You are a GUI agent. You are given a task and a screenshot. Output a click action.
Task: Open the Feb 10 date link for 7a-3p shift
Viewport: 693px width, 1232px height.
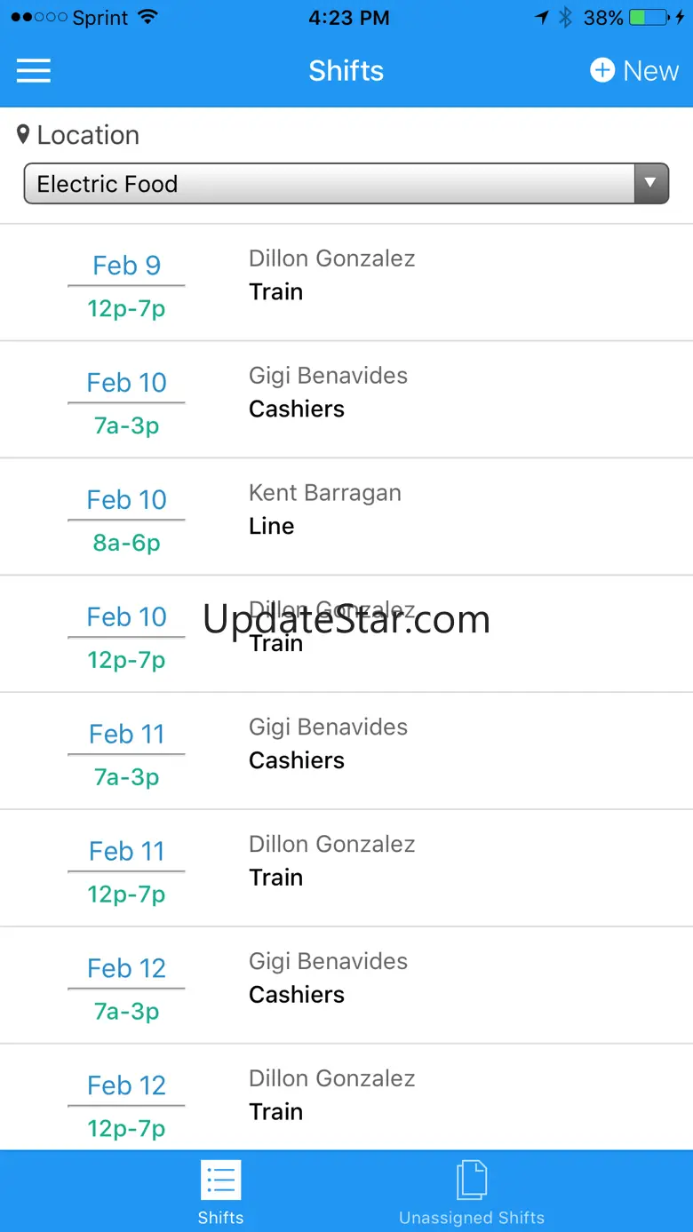click(126, 383)
